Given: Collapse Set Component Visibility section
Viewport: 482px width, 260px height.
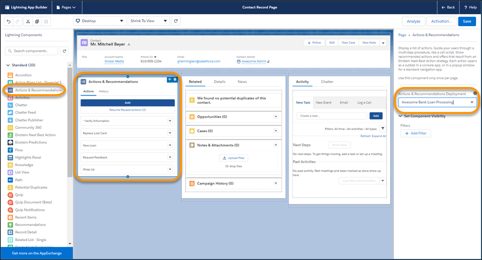Looking at the screenshot, I should [400, 116].
